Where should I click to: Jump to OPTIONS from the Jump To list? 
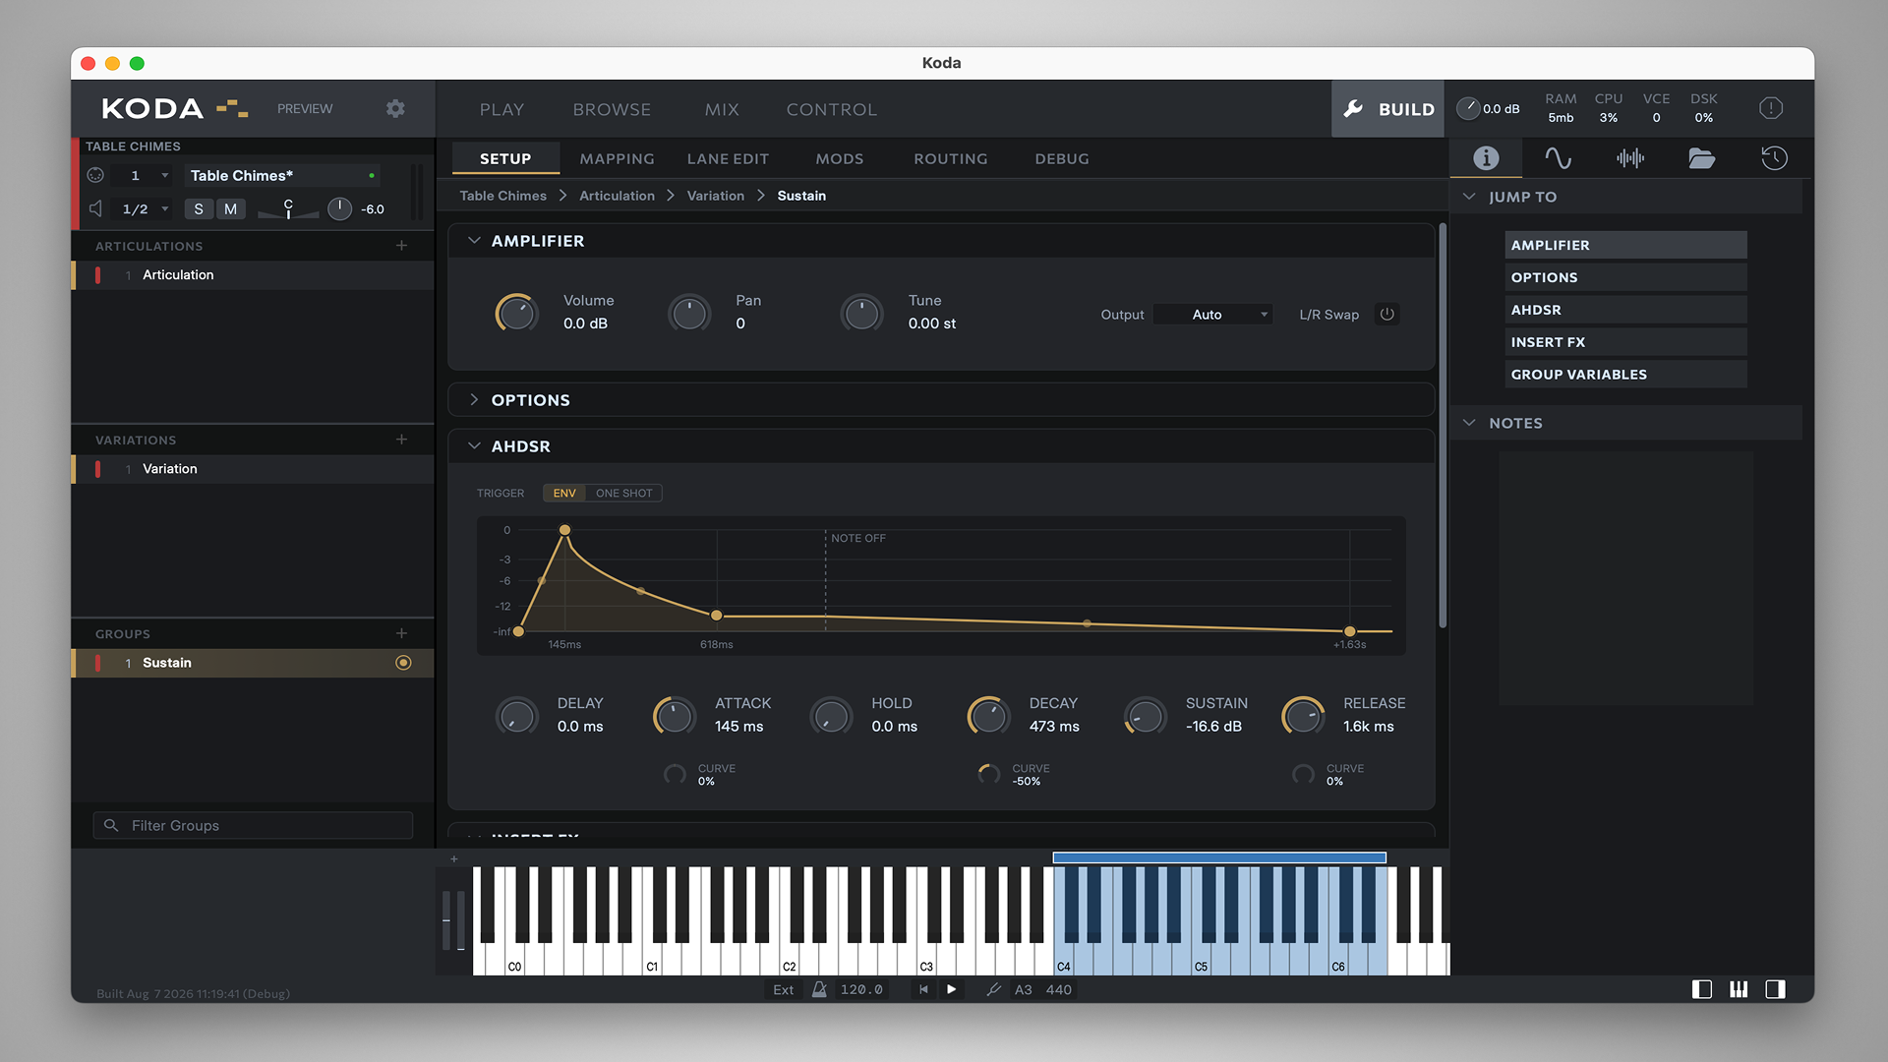tap(1625, 277)
